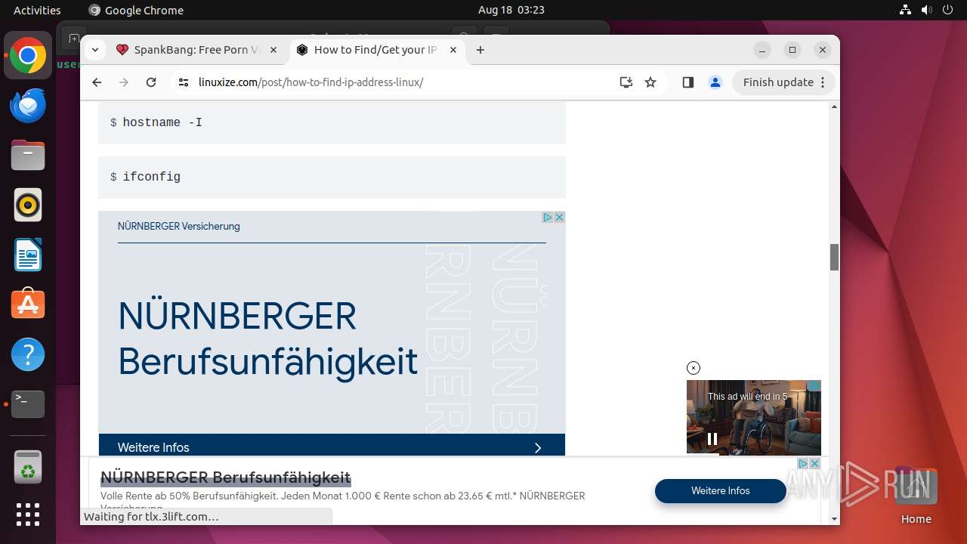Screen dimensions: 967x544
Task: Open a new tab
Action: click(x=480, y=50)
